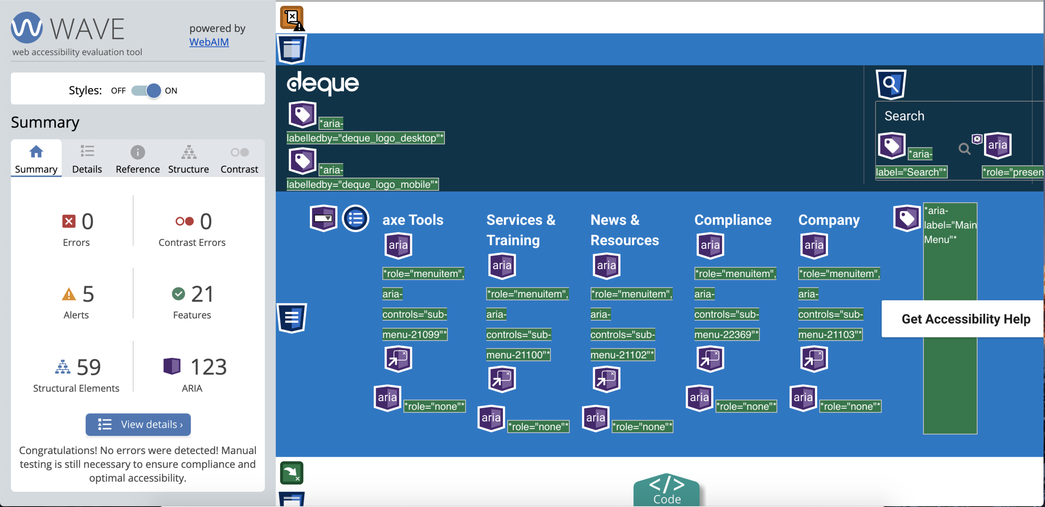
Task: Click the select menu icon near axe Tools
Action: pyautogui.click(x=323, y=218)
